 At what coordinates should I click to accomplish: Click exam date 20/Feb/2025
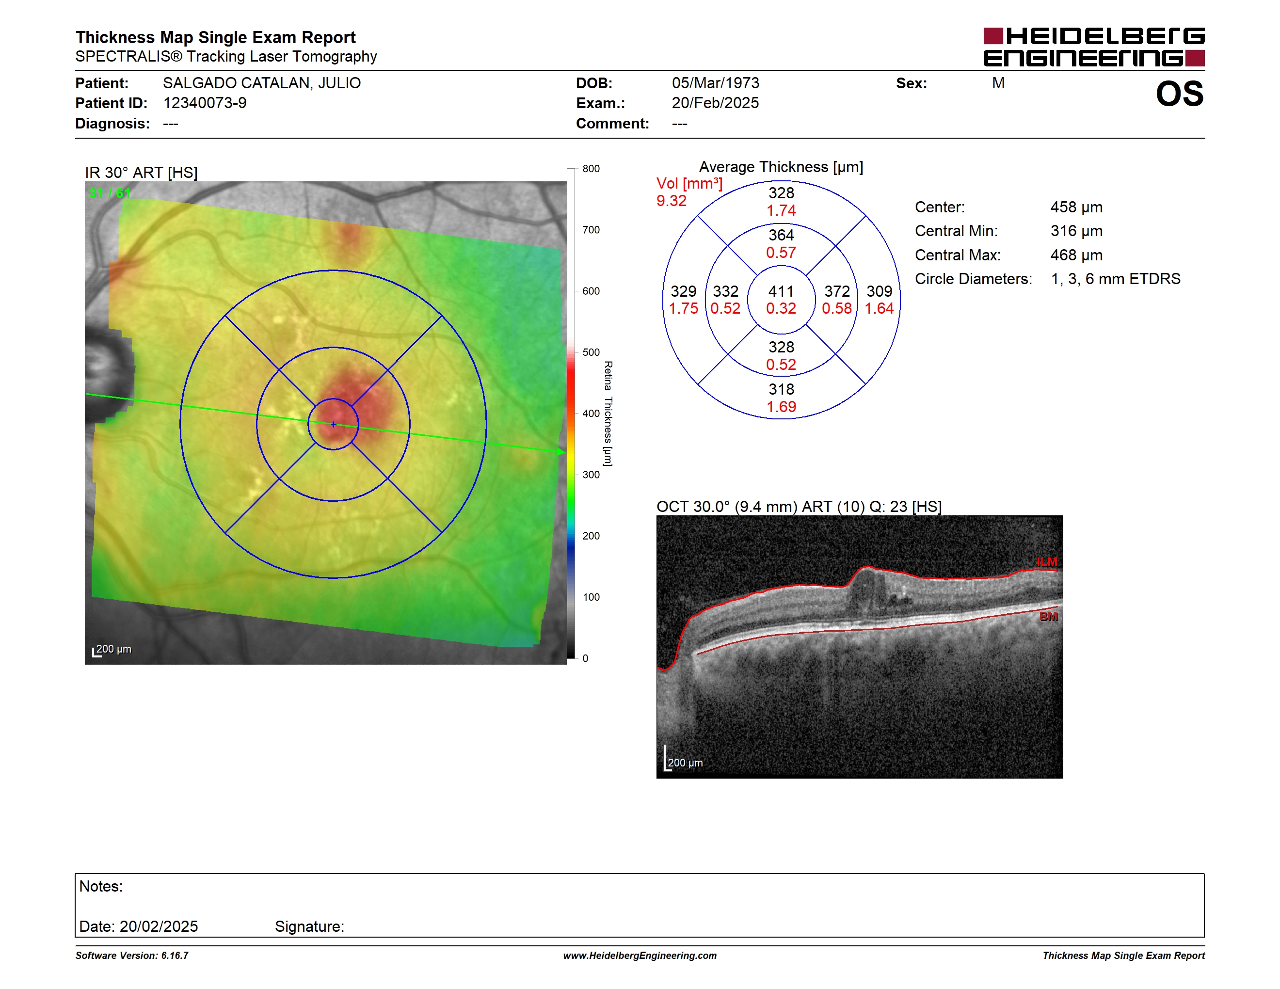pyautogui.click(x=715, y=103)
